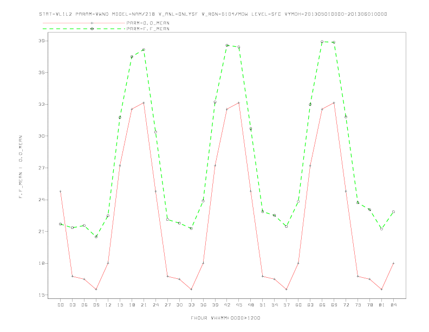Click x-axis tick label 24

pos(155,305)
